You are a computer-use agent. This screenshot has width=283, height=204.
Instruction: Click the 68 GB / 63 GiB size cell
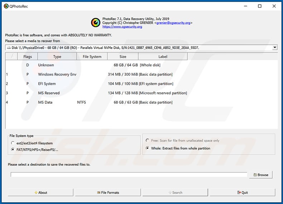pyautogui.click(x=126, y=102)
